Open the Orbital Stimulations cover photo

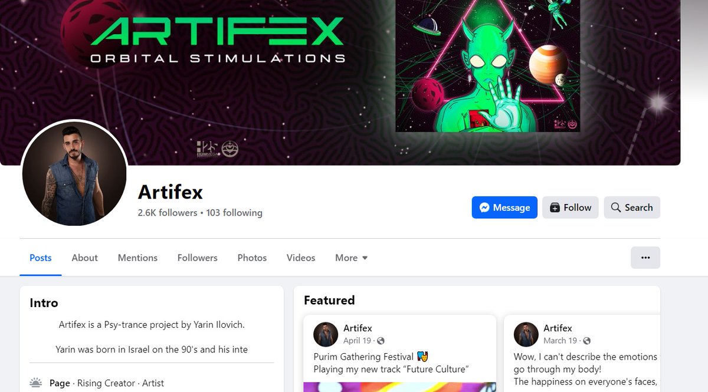[340, 83]
